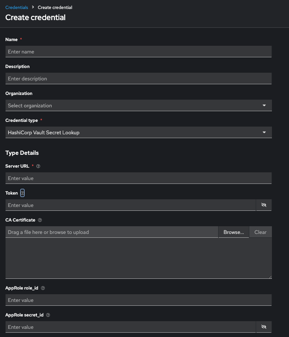Image resolution: width=289 pixels, height=337 pixels.
Task: Click the AppRole secret_id help icon
Action: pyautogui.click(x=48, y=315)
